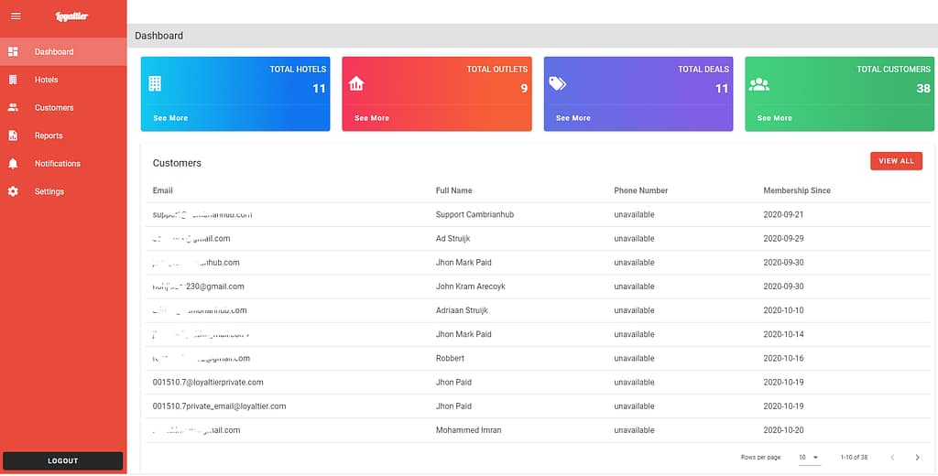
Task: Open the Reports menu item
Action: click(49, 135)
